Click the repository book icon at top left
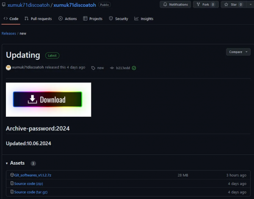The width and height of the screenshot is (254, 199). pyautogui.click(x=4, y=5)
